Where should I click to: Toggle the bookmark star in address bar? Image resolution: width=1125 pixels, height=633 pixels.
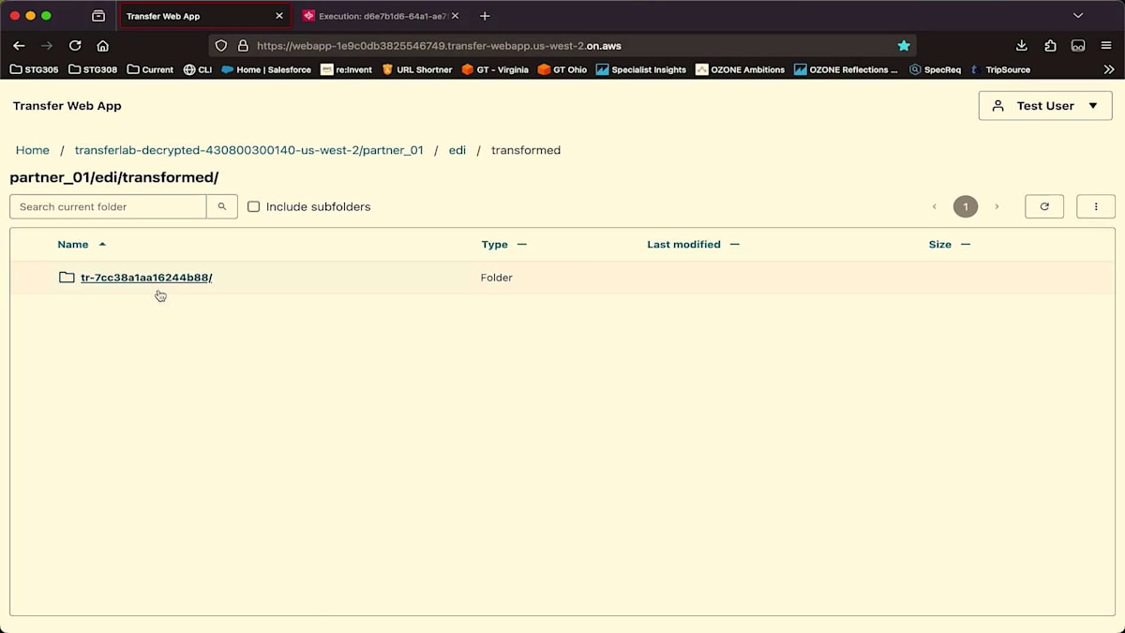(904, 45)
